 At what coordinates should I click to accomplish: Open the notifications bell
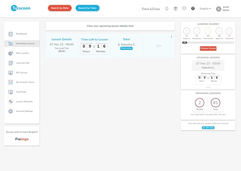coord(167,8)
